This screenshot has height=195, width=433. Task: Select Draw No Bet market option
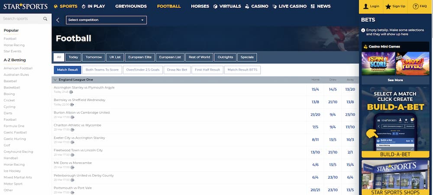pos(177,70)
